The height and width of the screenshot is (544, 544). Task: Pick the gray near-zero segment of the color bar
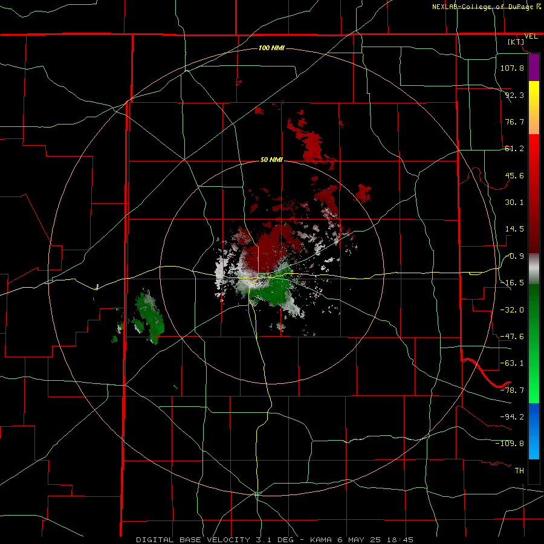534,268
